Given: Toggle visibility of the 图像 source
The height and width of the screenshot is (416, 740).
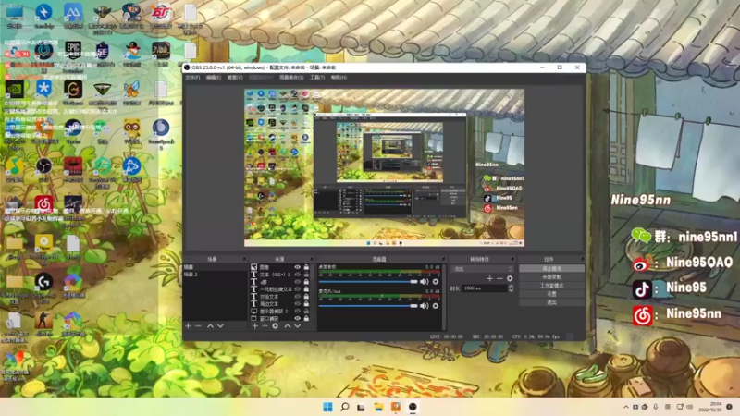Looking at the screenshot, I should click(x=297, y=267).
